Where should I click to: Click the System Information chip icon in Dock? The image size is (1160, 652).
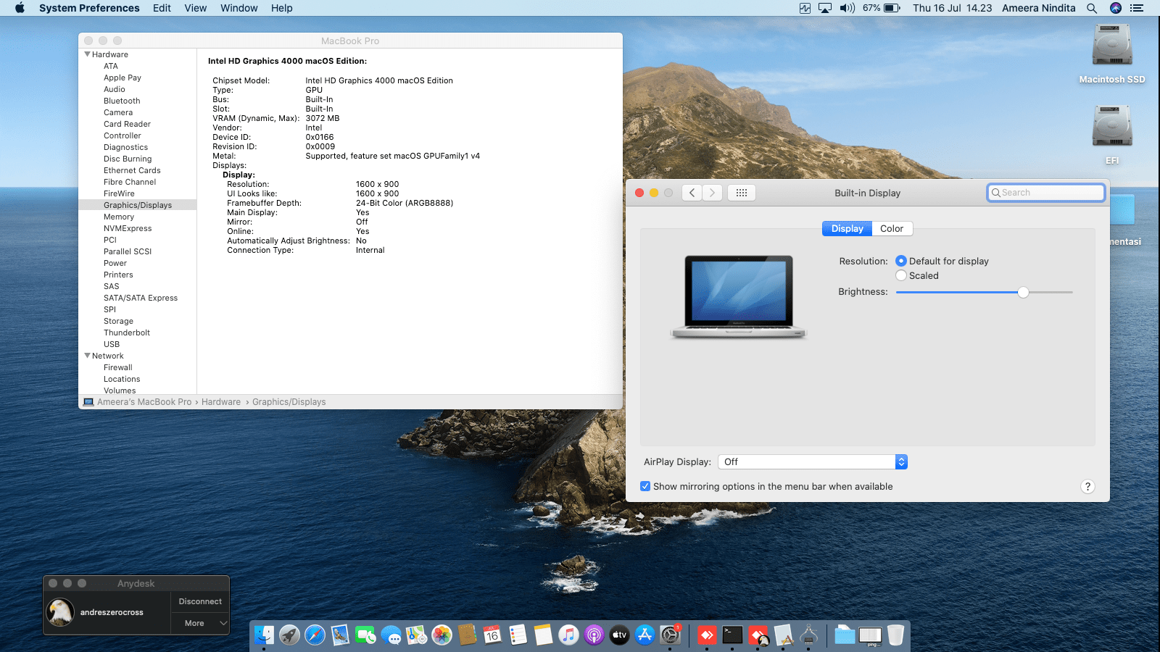click(808, 635)
